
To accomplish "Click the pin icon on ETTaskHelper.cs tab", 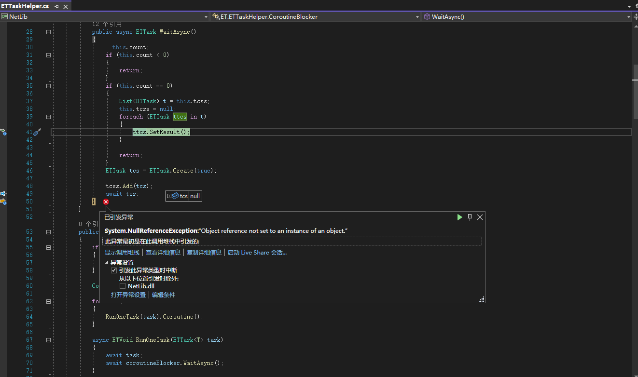I will pyautogui.click(x=57, y=6).
